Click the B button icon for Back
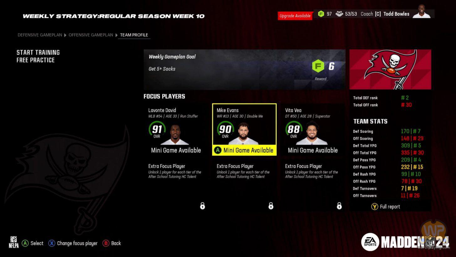Screen dimensions: 456x257 pos(106,243)
